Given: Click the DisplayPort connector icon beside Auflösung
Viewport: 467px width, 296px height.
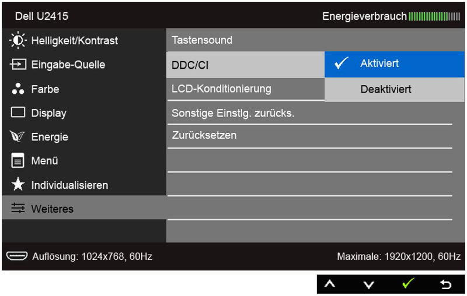Looking at the screenshot, I should [17, 256].
